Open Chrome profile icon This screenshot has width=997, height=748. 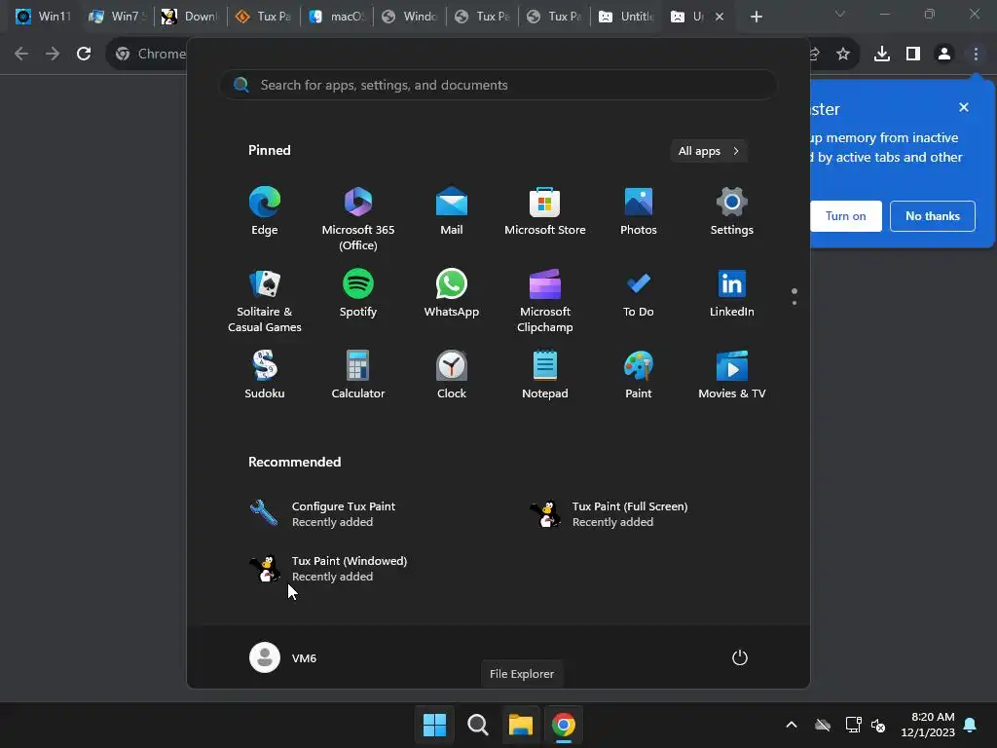point(944,55)
